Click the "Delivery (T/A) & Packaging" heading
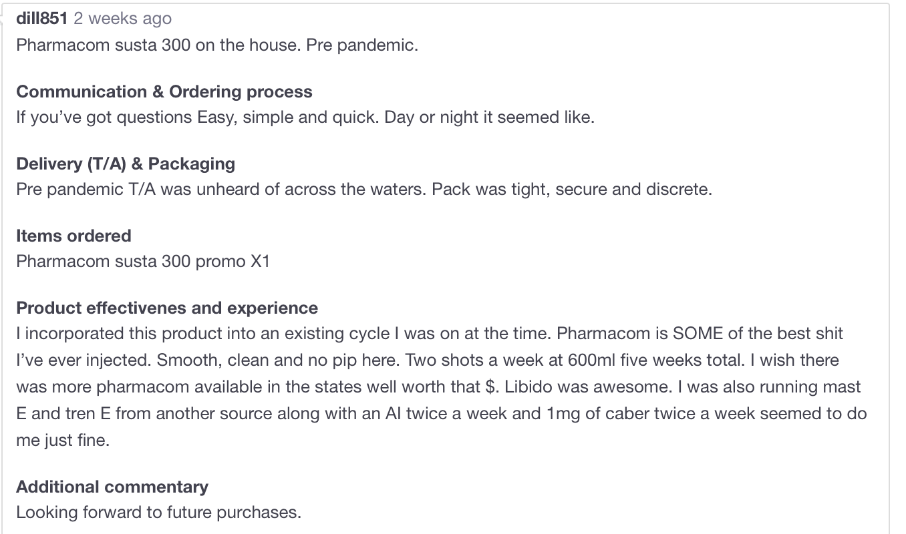906x534 pixels. coord(126,164)
